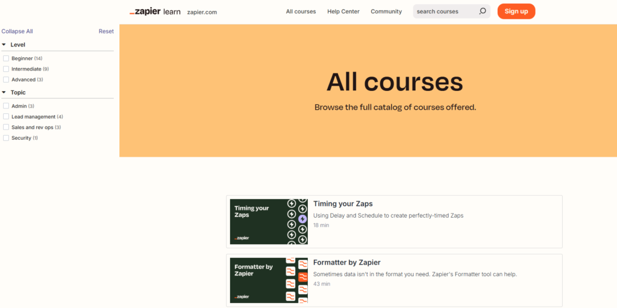This screenshot has height=308, width=617.
Task: Click the orange Sign up button
Action: [x=516, y=11]
